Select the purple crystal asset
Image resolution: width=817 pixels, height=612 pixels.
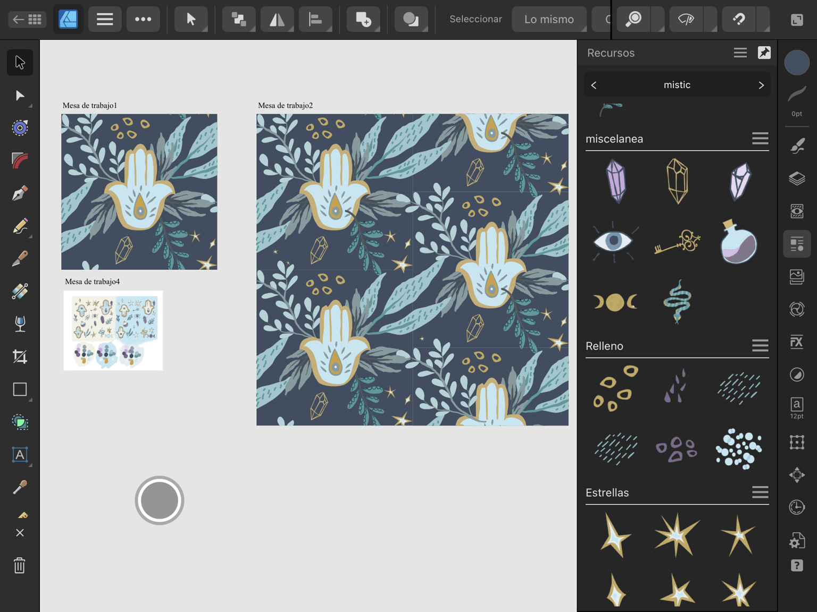(x=616, y=182)
